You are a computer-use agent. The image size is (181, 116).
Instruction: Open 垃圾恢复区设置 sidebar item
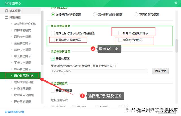click(x=24, y=82)
